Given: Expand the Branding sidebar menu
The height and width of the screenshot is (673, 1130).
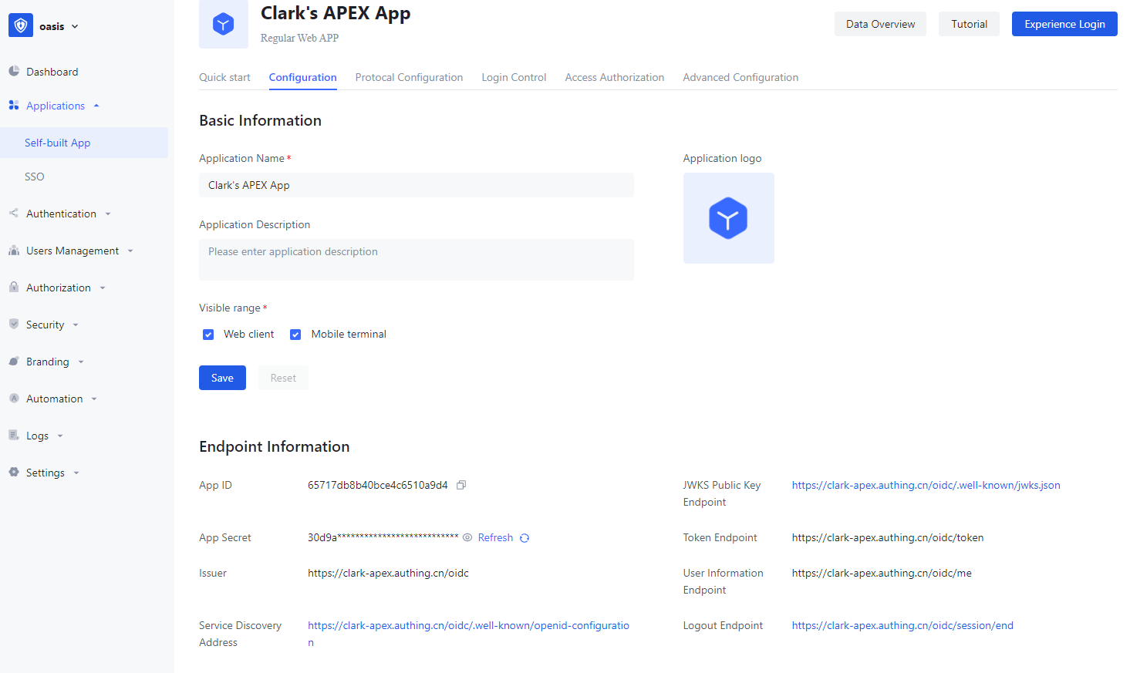Looking at the screenshot, I should 48,362.
